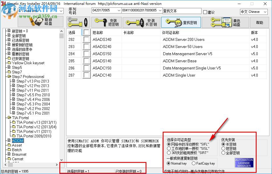The image size is (272, 174).
Task: Select the ADDM tree item
Action: point(18,141)
